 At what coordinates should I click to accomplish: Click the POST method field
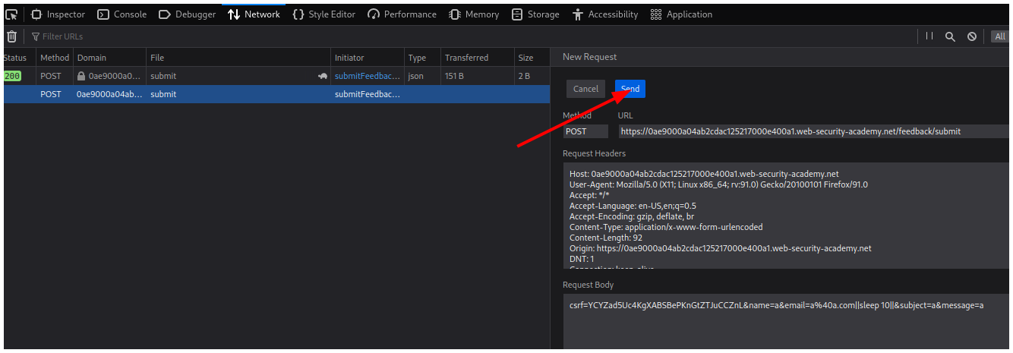(585, 131)
